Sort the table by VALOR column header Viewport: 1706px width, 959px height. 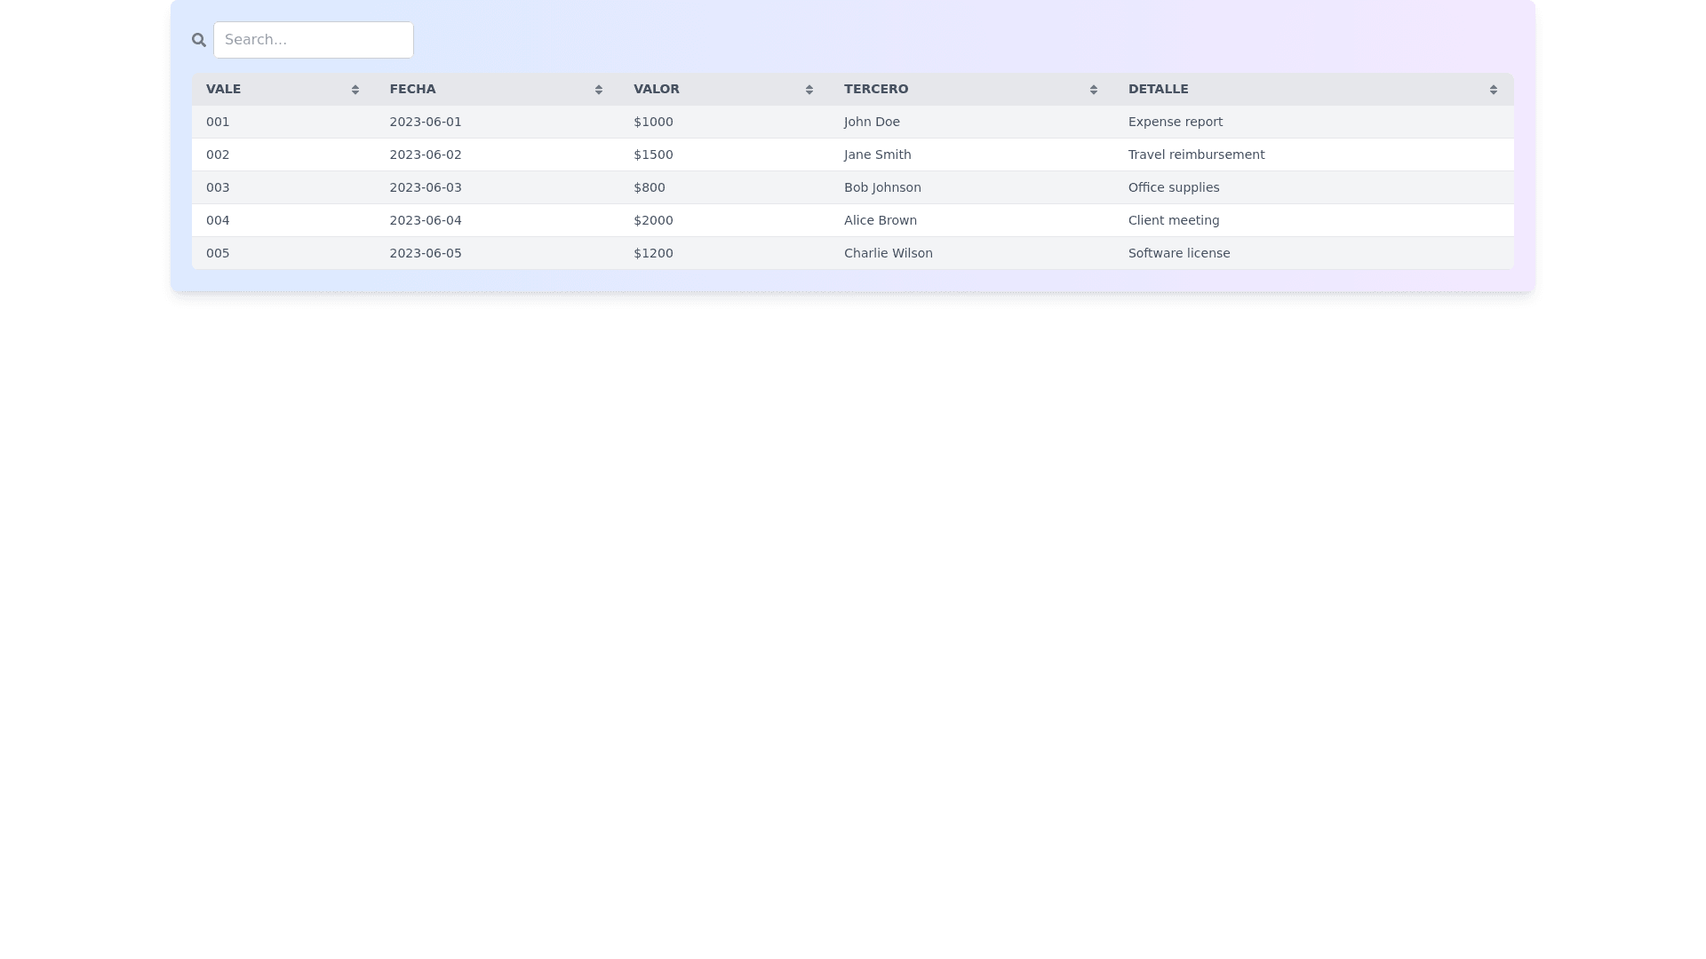(657, 89)
